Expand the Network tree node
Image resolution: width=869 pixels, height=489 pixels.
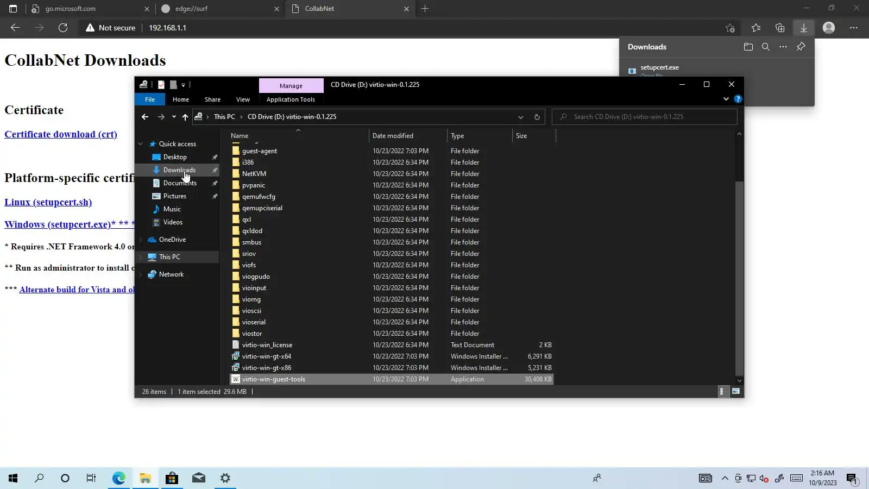coord(141,274)
